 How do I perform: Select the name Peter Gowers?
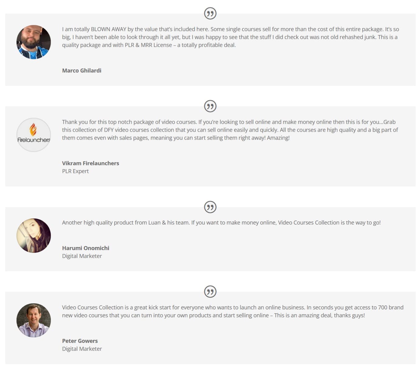pyautogui.click(x=80, y=341)
